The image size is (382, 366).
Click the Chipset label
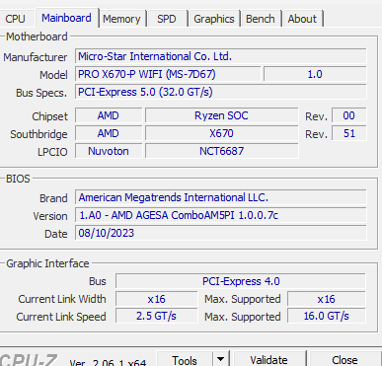tap(49, 116)
